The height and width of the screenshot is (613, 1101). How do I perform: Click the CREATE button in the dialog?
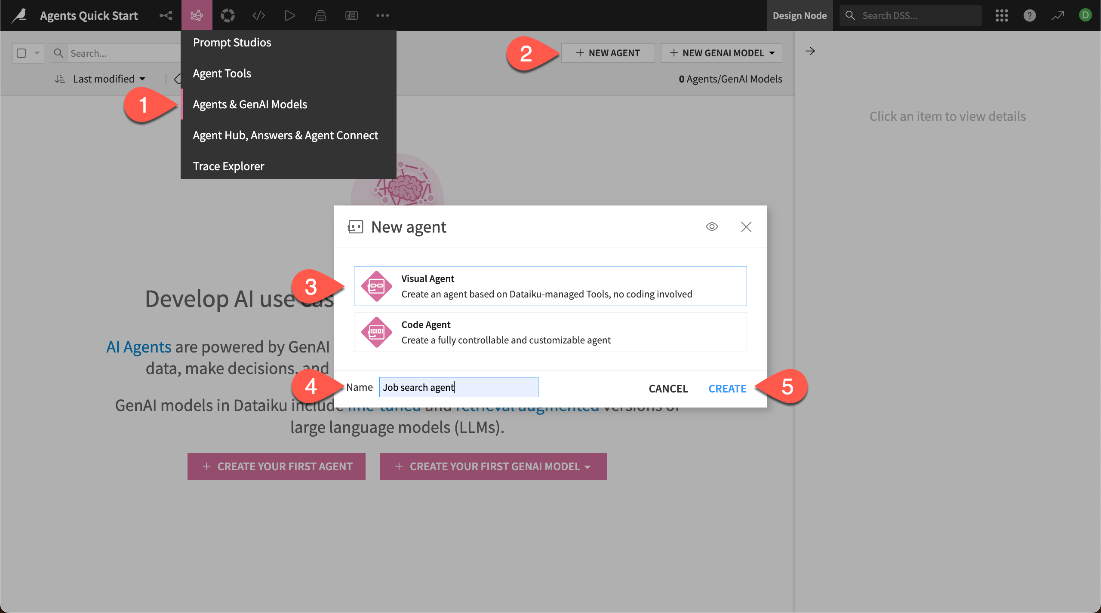[727, 388]
